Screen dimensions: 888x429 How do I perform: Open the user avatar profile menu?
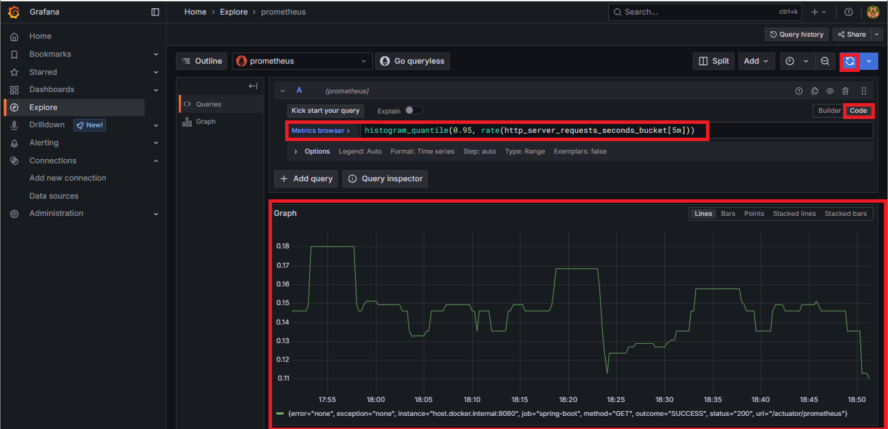(x=873, y=12)
